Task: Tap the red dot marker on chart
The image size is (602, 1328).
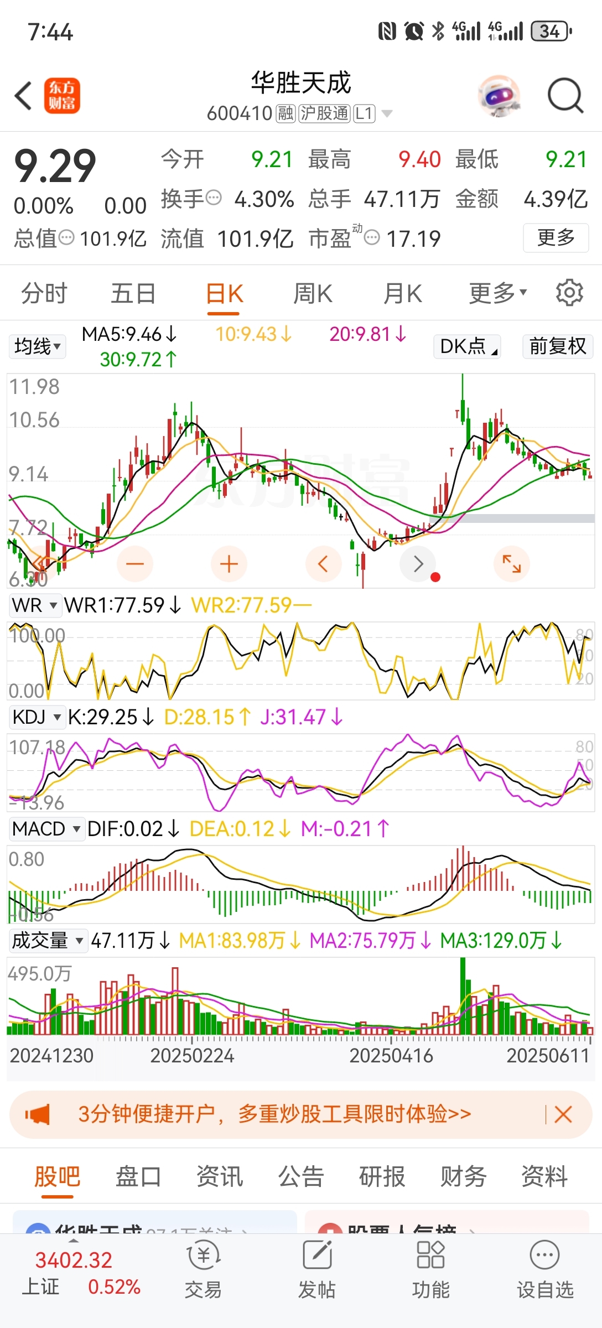Action: click(435, 577)
